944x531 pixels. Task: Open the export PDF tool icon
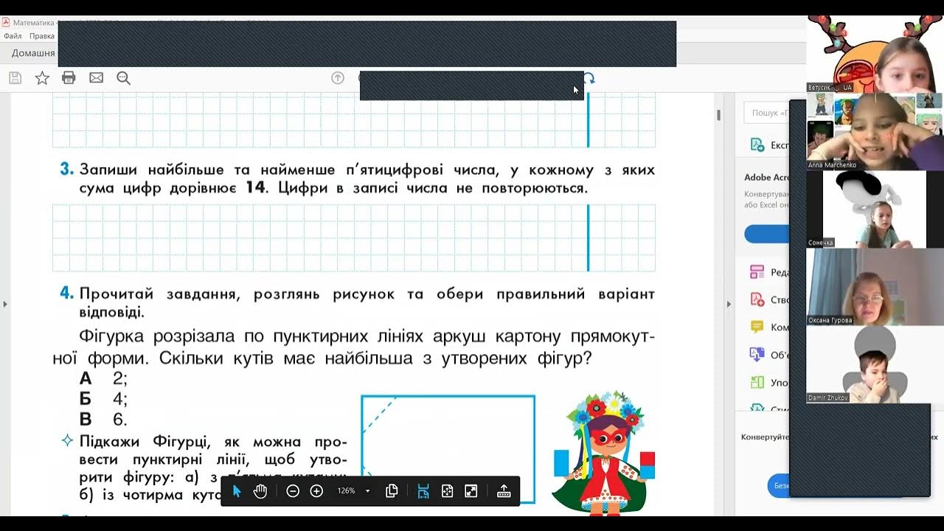pyautogui.click(x=757, y=145)
